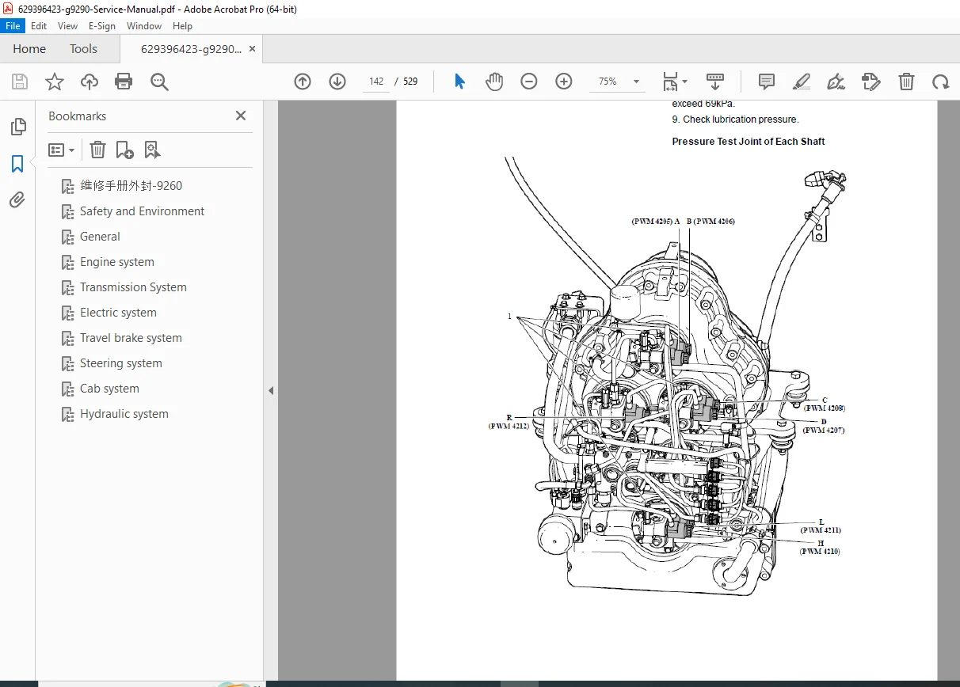Image resolution: width=960 pixels, height=687 pixels.
Task: Open the Attachments paperclip panel
Action: coord(17,199)
